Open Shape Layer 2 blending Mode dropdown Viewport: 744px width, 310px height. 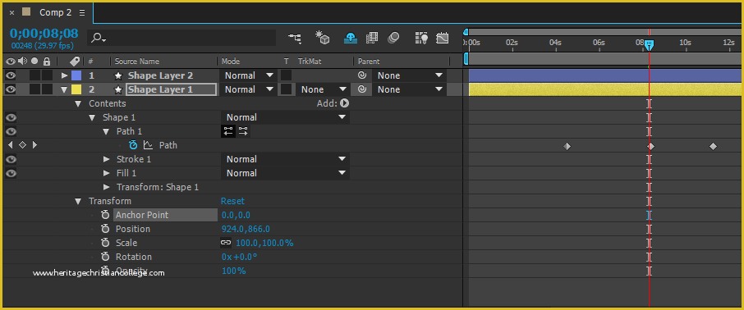point(249,75)
